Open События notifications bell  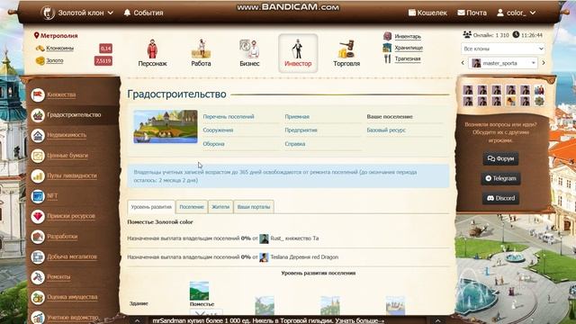[143, 13]
